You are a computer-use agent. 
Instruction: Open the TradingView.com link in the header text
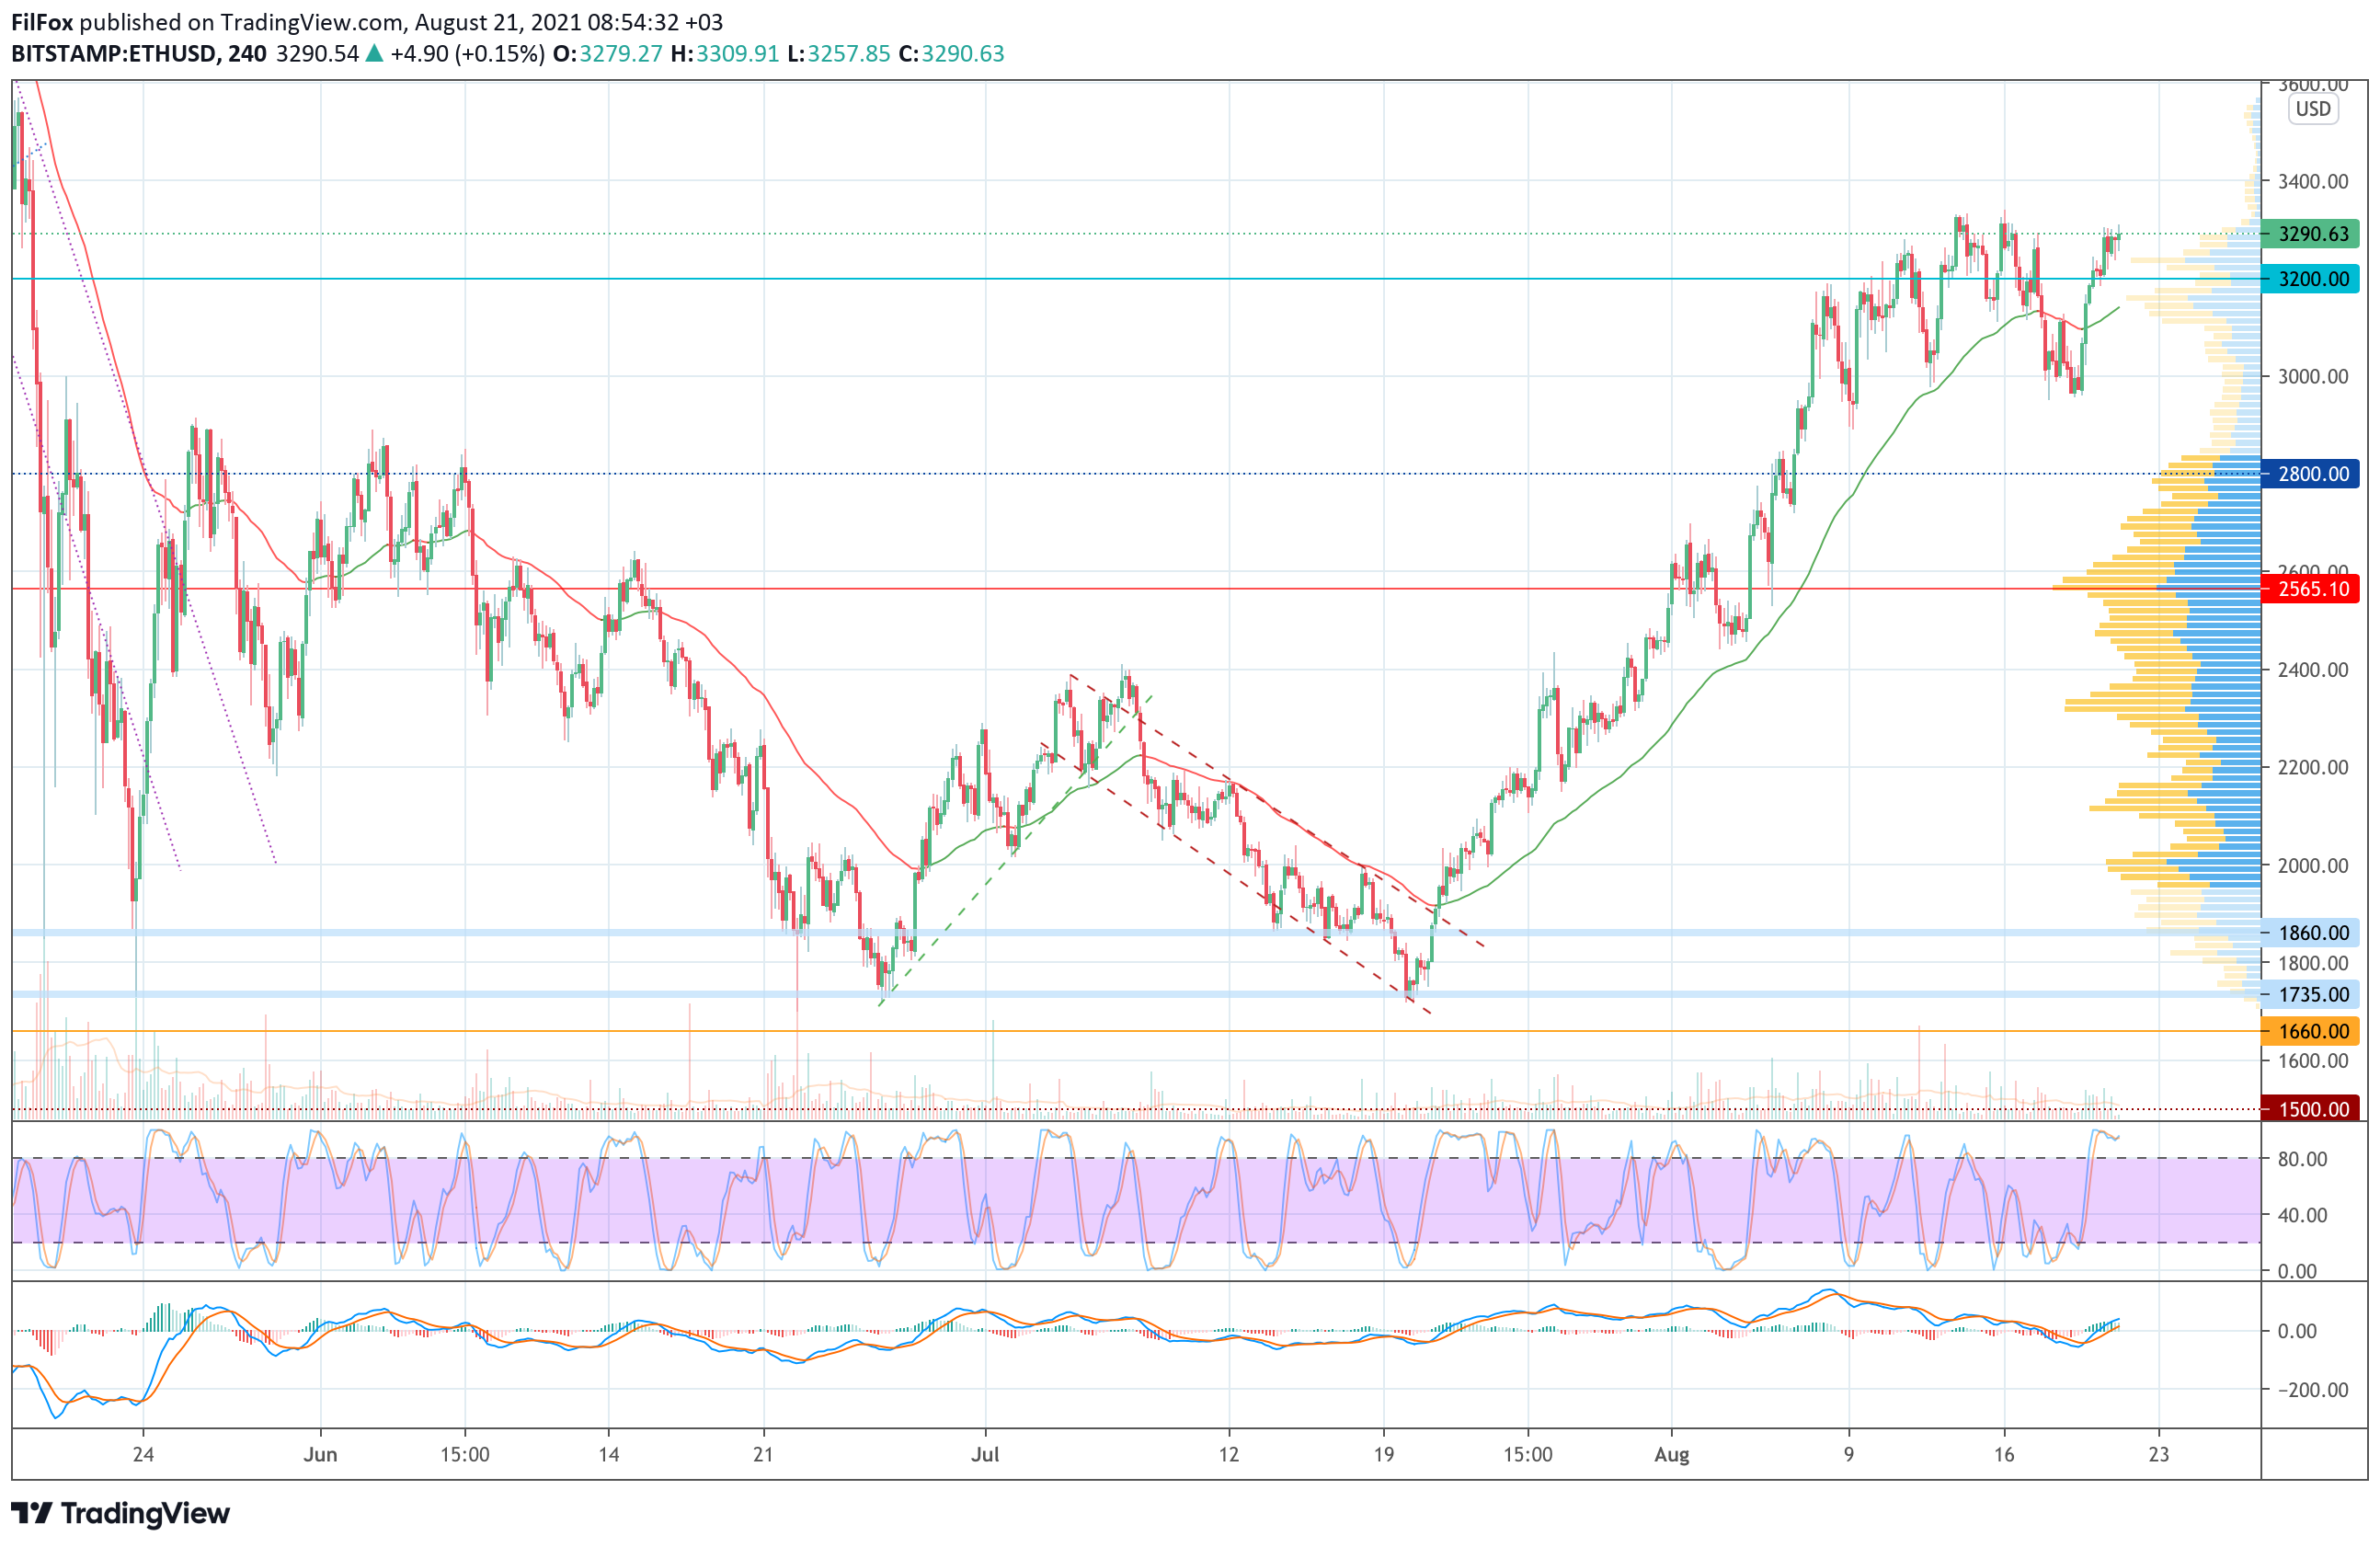[x=312, y=22]
